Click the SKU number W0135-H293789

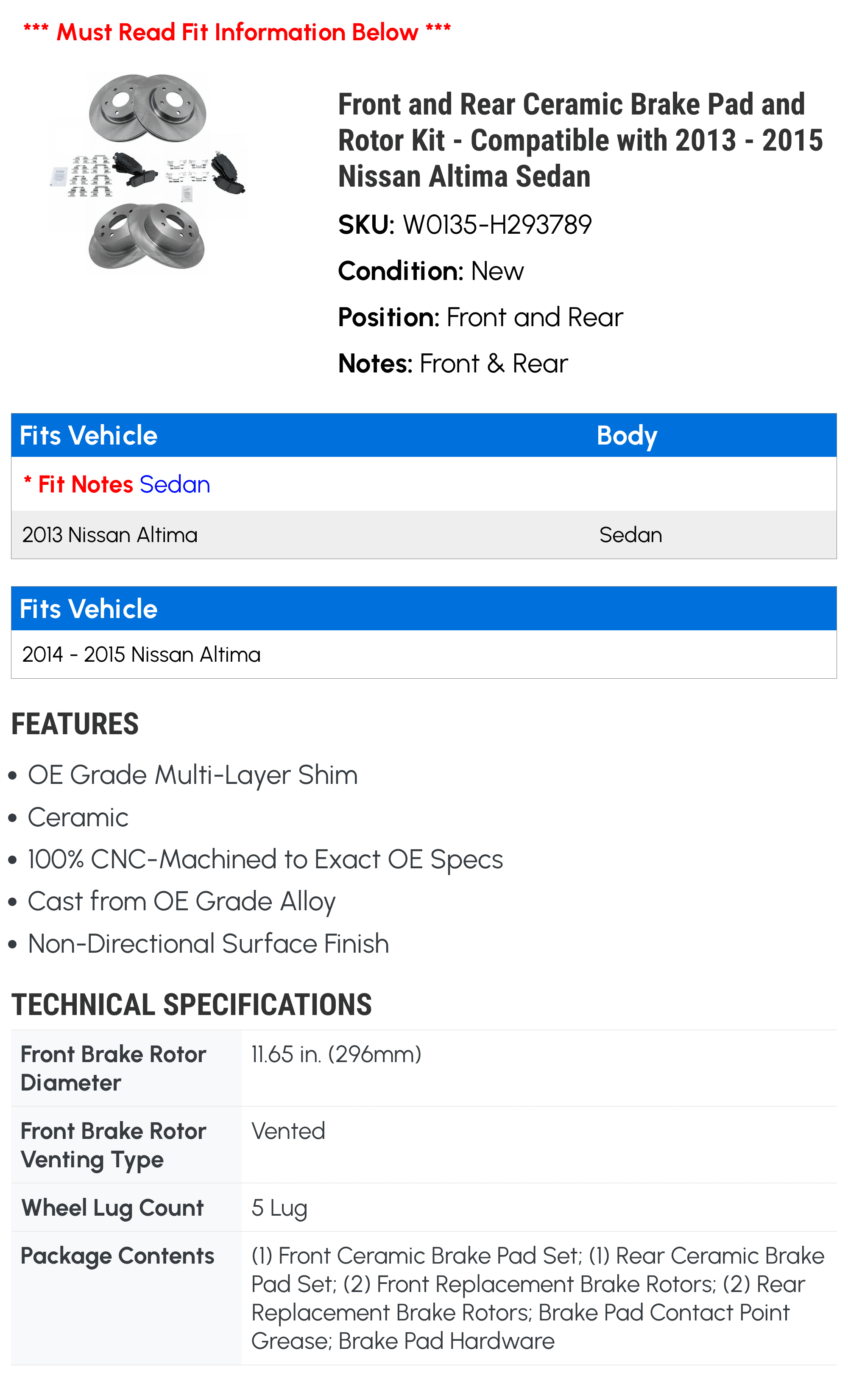click(497, 225)
